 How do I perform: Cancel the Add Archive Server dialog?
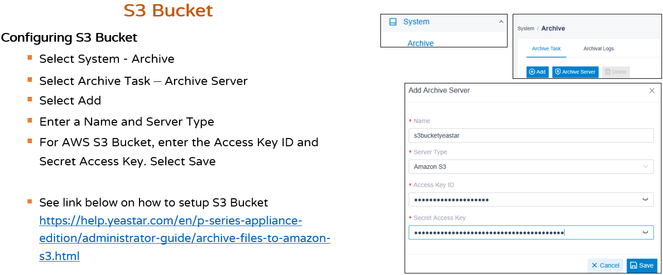(605, 265)
